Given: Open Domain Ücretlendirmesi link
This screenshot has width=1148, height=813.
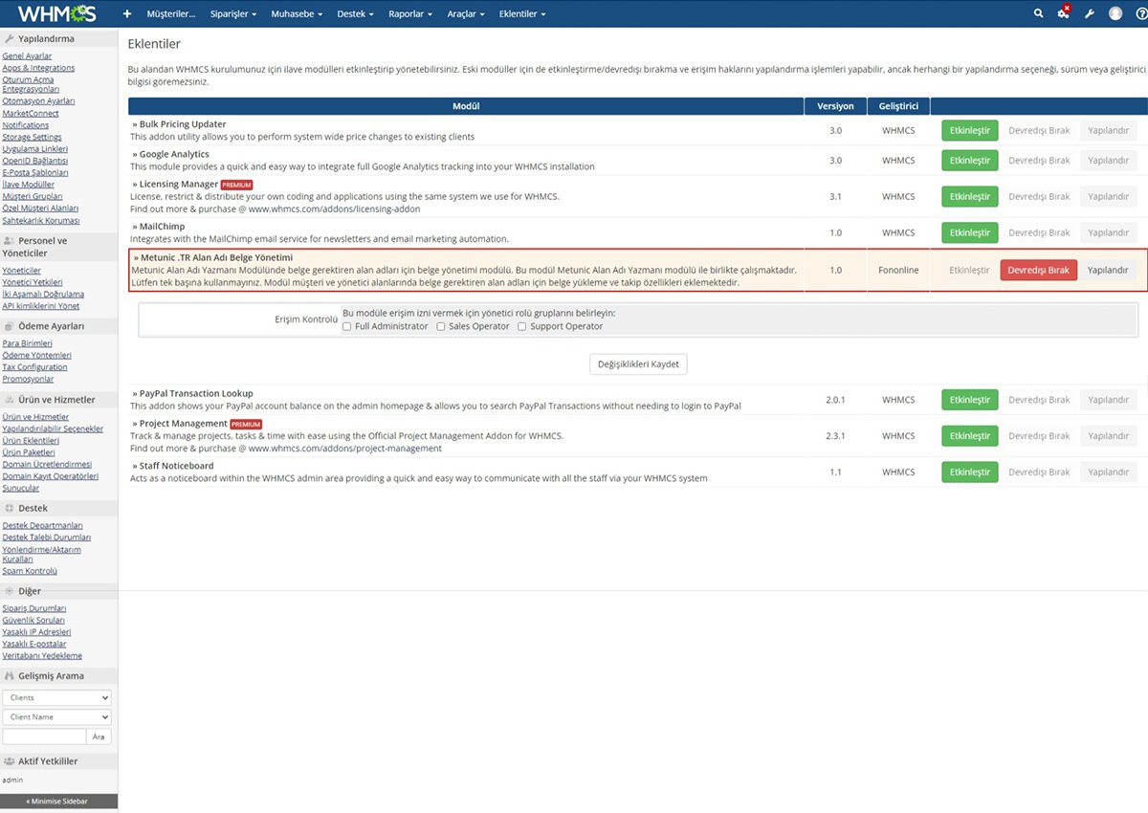Looking at the screenshot, I should click(x=47, y=464).
